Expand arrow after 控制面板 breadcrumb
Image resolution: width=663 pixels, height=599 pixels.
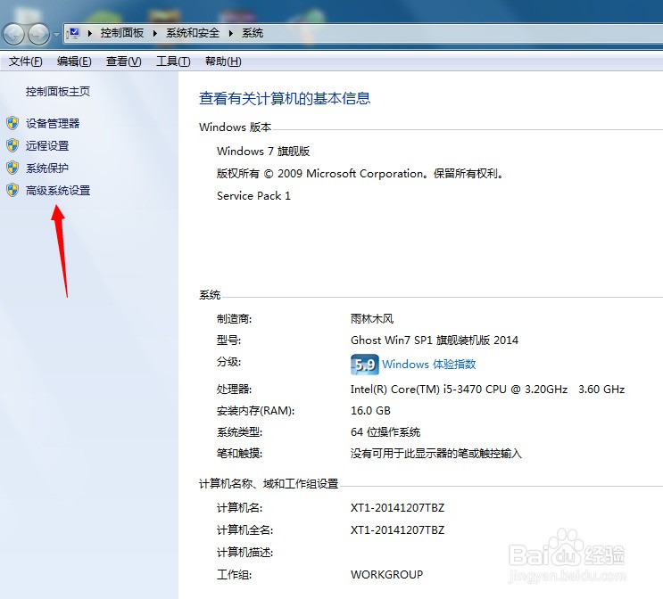pyautogui.click(x=154, y=33)
